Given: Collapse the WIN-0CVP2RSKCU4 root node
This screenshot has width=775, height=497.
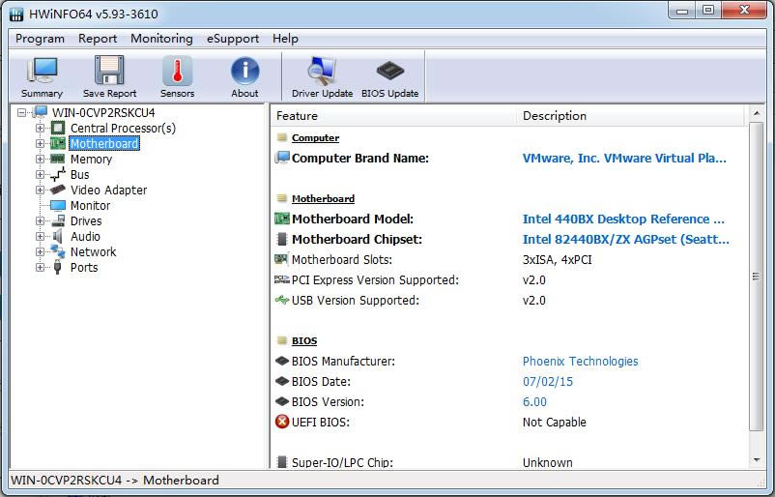Looking at the screenshot, I should tap(21, 113).
